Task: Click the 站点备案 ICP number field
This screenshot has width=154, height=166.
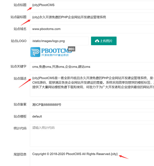Action: tap(92, 104)
